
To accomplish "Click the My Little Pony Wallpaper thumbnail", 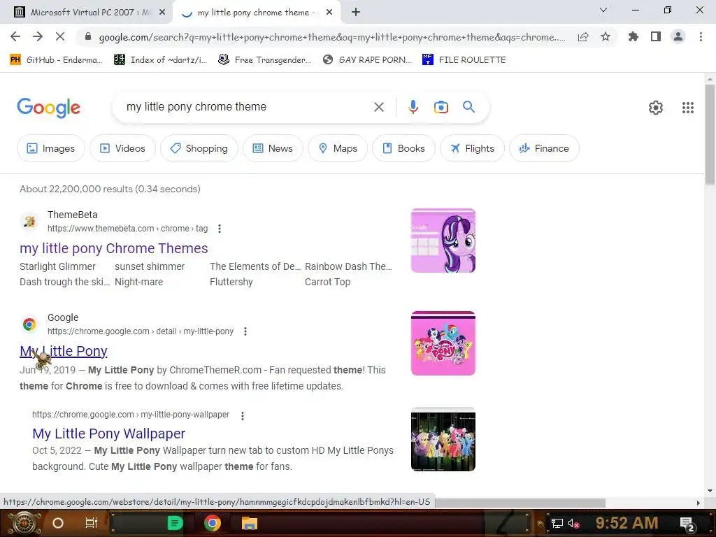I will click(x=443, y=439).
